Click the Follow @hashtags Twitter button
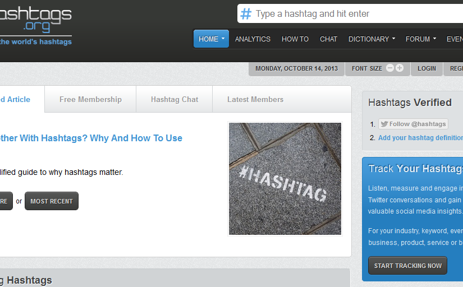The width and height of the screenshot is (463, 287). (413, 124)
